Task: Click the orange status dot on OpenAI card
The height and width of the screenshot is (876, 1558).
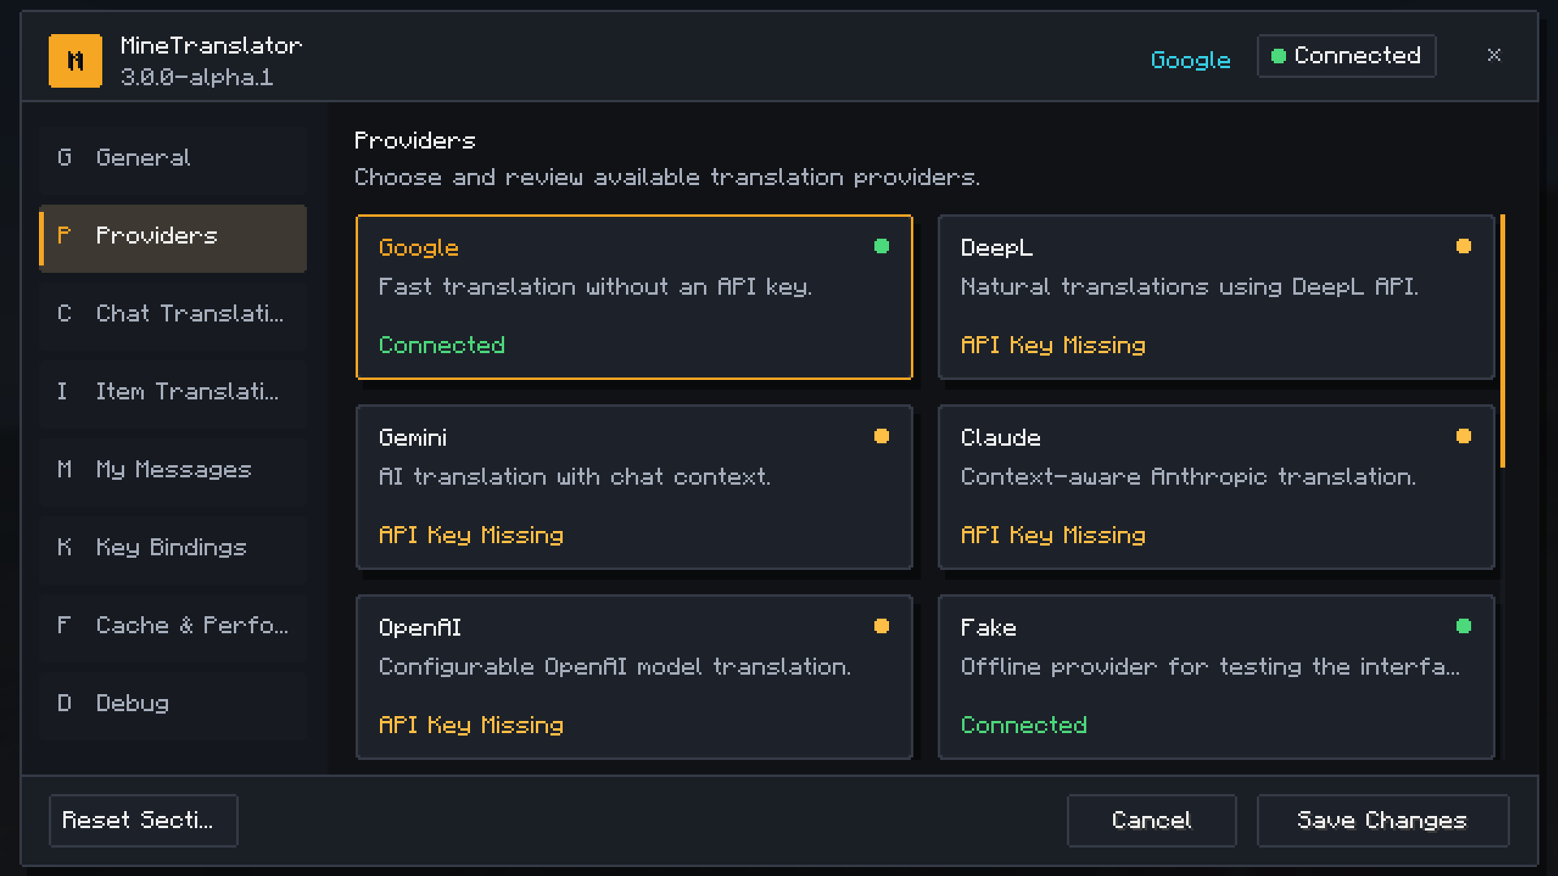Action: point(882,626)
